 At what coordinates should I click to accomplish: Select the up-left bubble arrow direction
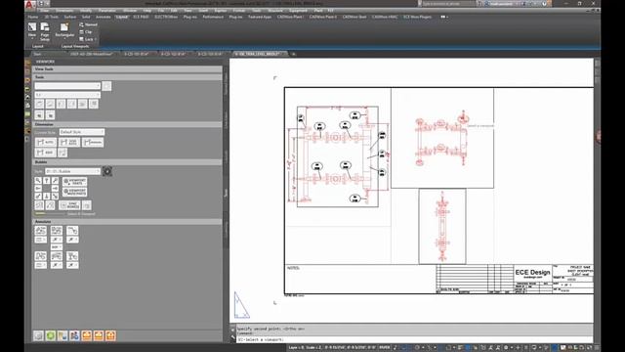click(x=38, y=181)
